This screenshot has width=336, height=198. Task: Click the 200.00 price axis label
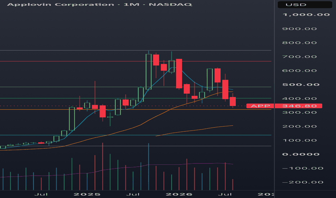(x=299, y=126)
